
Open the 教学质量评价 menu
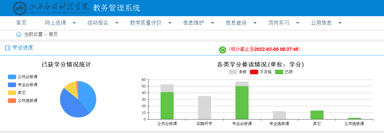click(146, 23)
